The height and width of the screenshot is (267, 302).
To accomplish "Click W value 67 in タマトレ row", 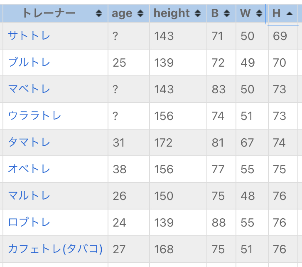I will tap(247, 143).
